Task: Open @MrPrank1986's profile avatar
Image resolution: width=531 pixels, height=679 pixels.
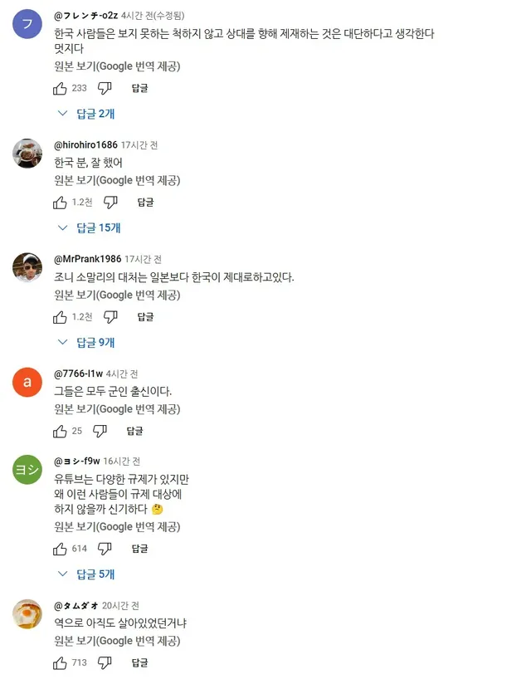Action: click(27, 267)
